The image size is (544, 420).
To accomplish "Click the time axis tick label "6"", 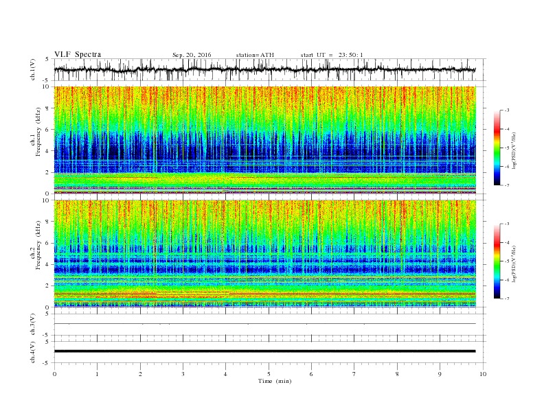I will click(311, 374).
